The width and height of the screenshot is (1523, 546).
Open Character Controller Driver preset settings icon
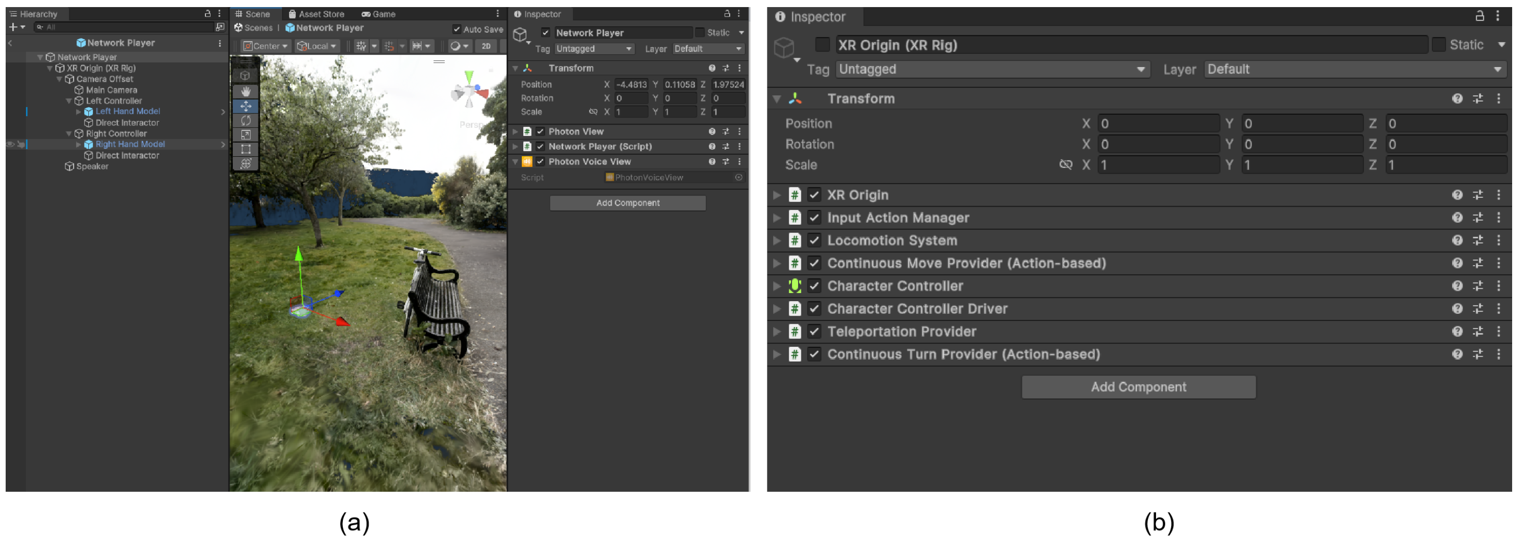pos(1478,309)
